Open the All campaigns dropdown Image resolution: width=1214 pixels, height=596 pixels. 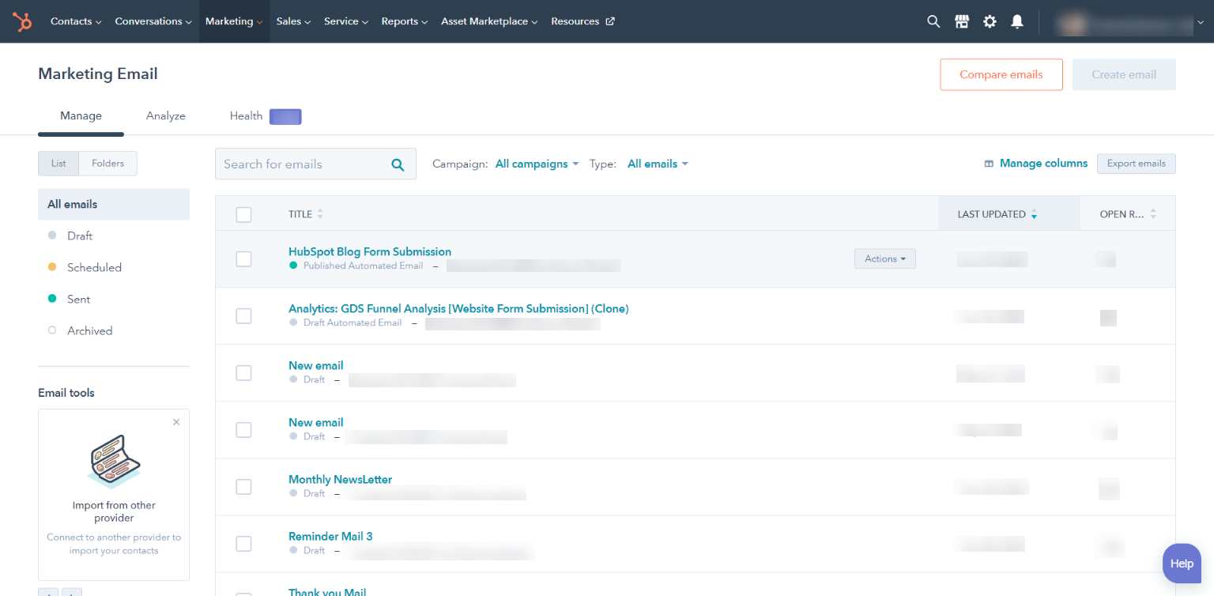535,164
